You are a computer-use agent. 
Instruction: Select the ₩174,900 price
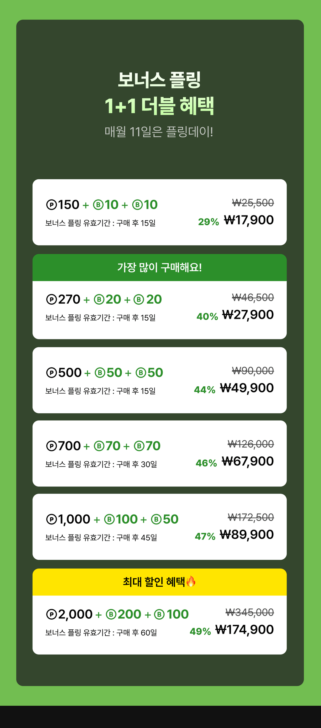pos(245,630)
